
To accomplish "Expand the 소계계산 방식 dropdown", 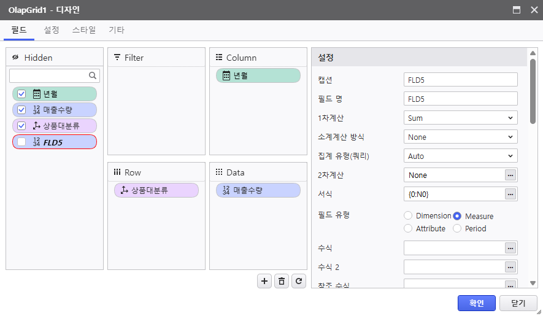I will 460,137.
